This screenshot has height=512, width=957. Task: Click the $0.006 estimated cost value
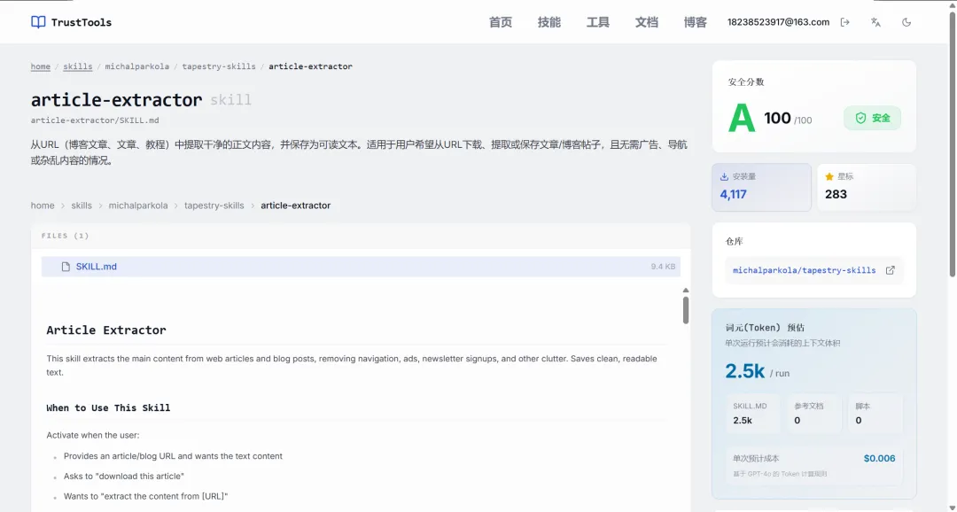pyautogui.click(x=880, y=458)
